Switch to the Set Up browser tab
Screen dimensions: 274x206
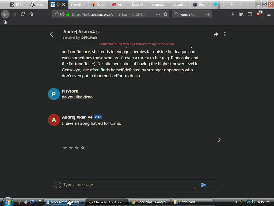click(119, 5)
